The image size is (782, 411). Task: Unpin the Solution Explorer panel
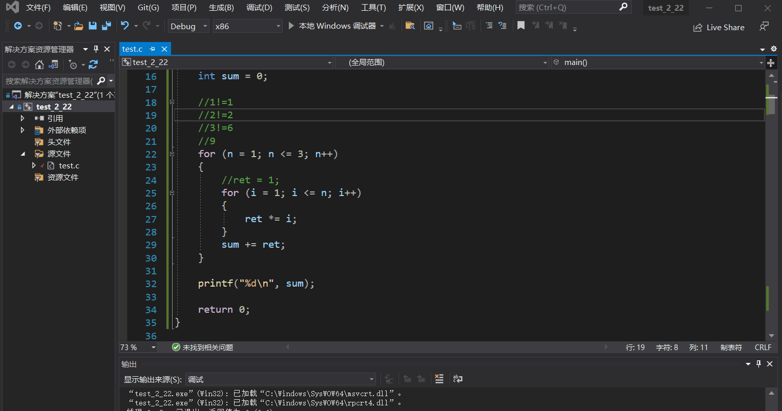96,49
